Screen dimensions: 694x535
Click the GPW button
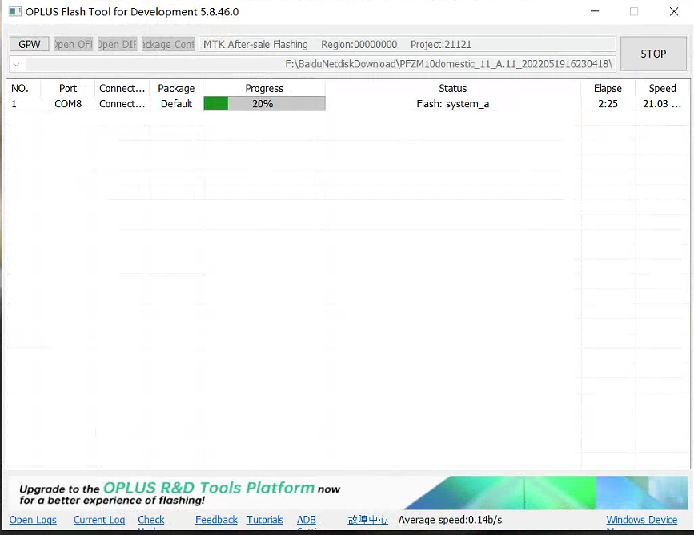29,44
